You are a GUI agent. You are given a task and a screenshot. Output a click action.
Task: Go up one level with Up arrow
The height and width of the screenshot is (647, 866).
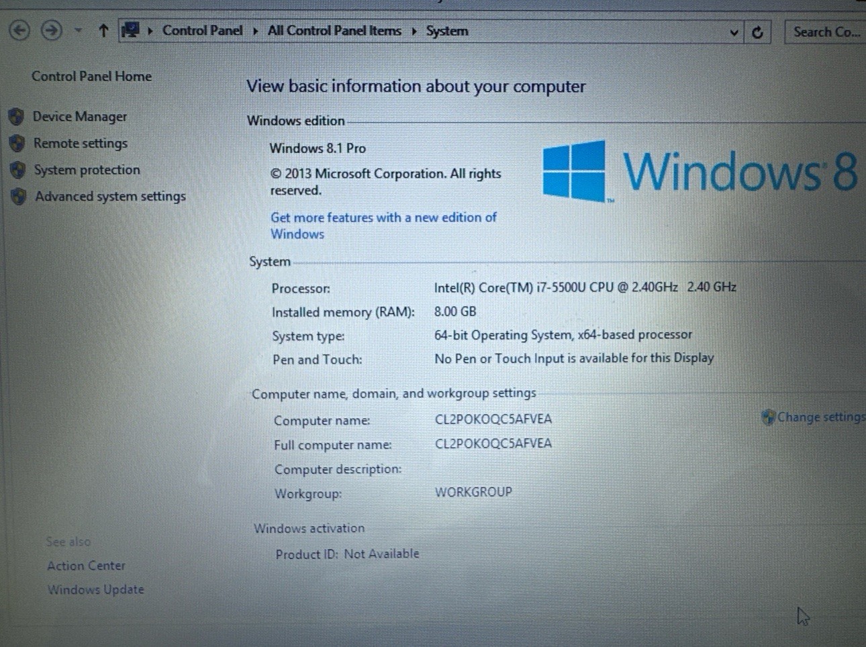[x=103, y=31]
